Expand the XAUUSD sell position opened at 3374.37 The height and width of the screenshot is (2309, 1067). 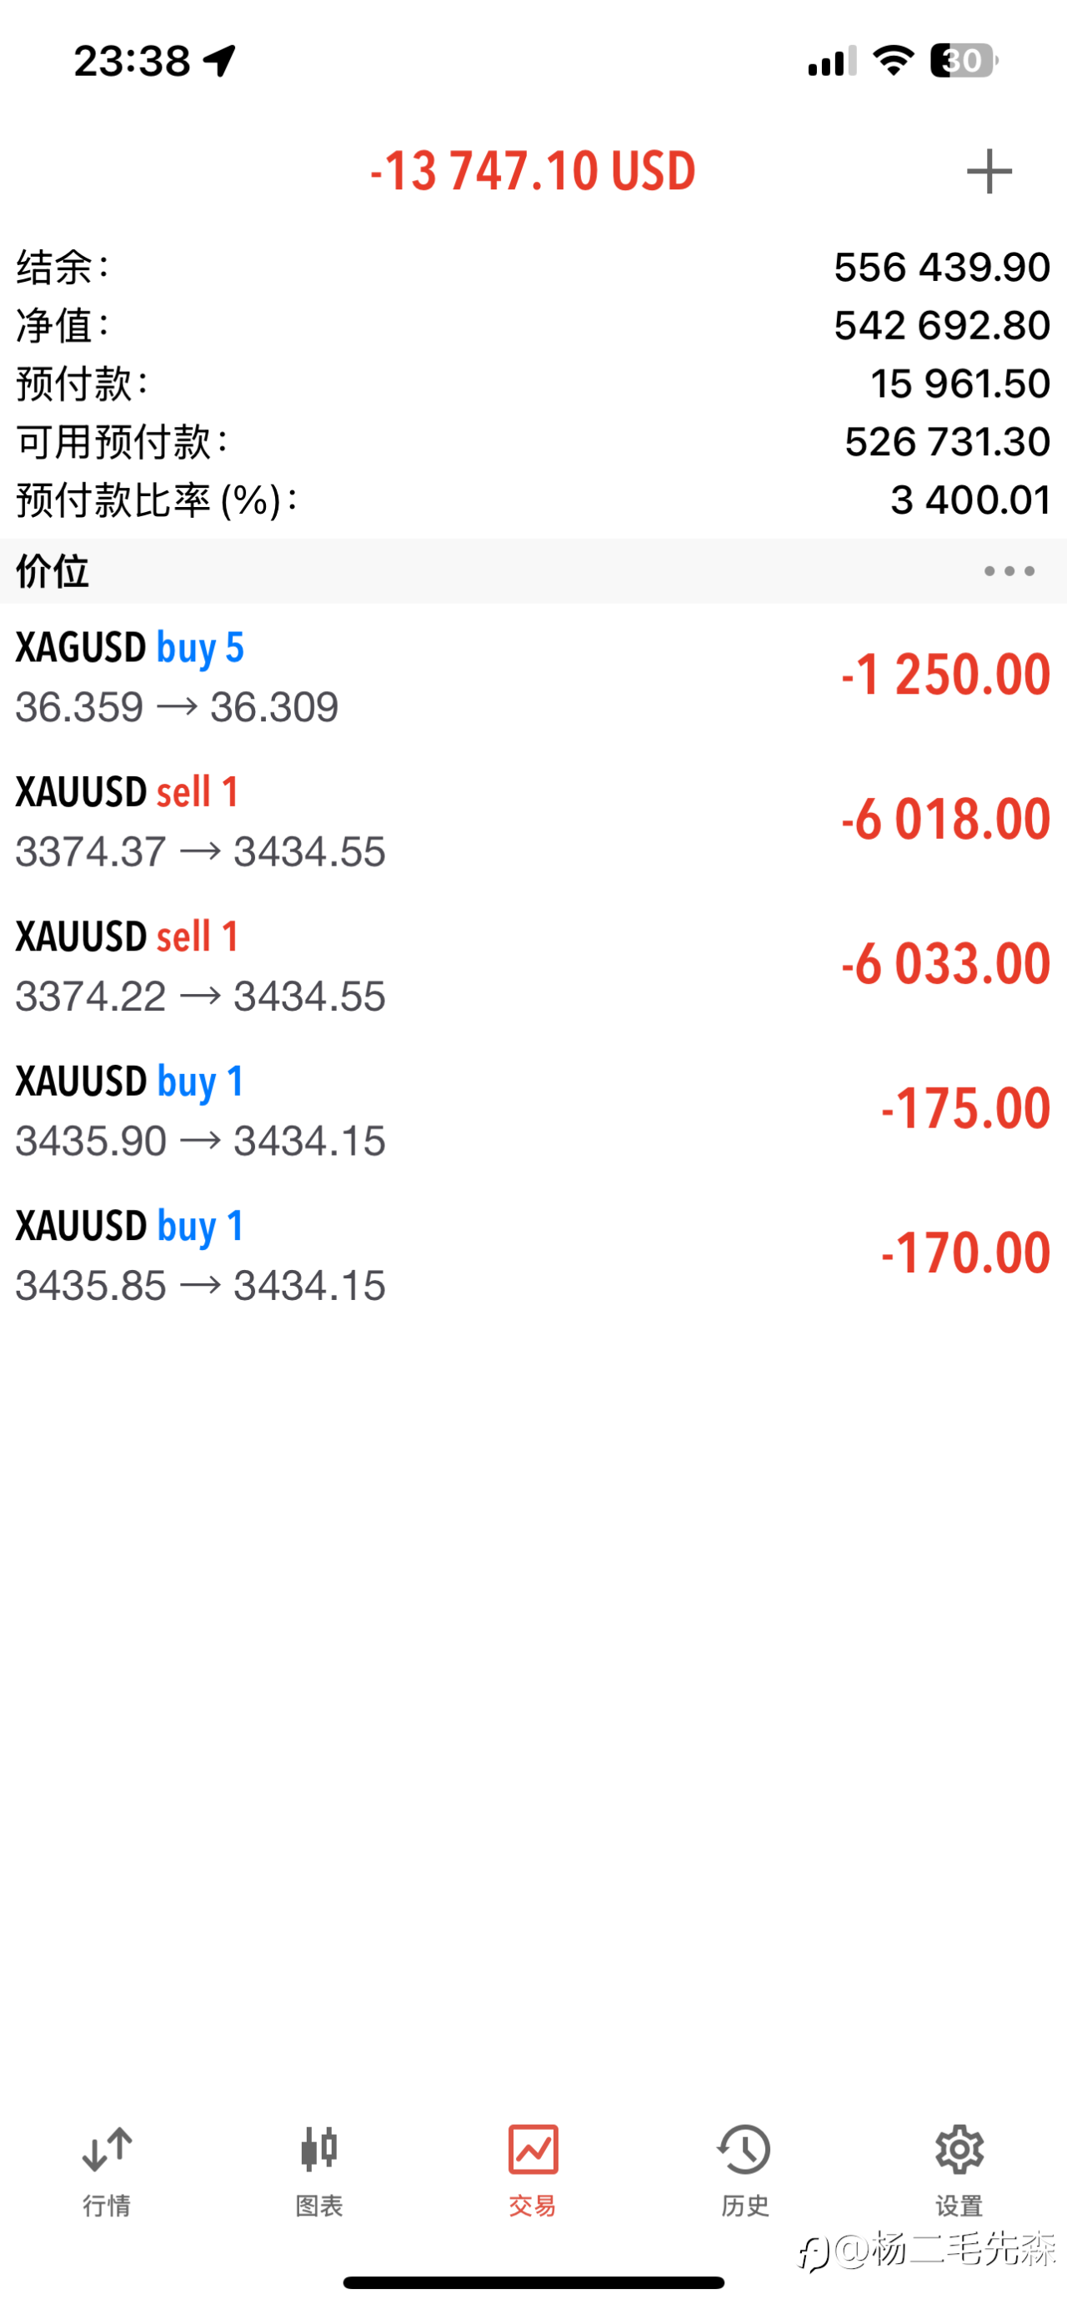click(533, 821)
